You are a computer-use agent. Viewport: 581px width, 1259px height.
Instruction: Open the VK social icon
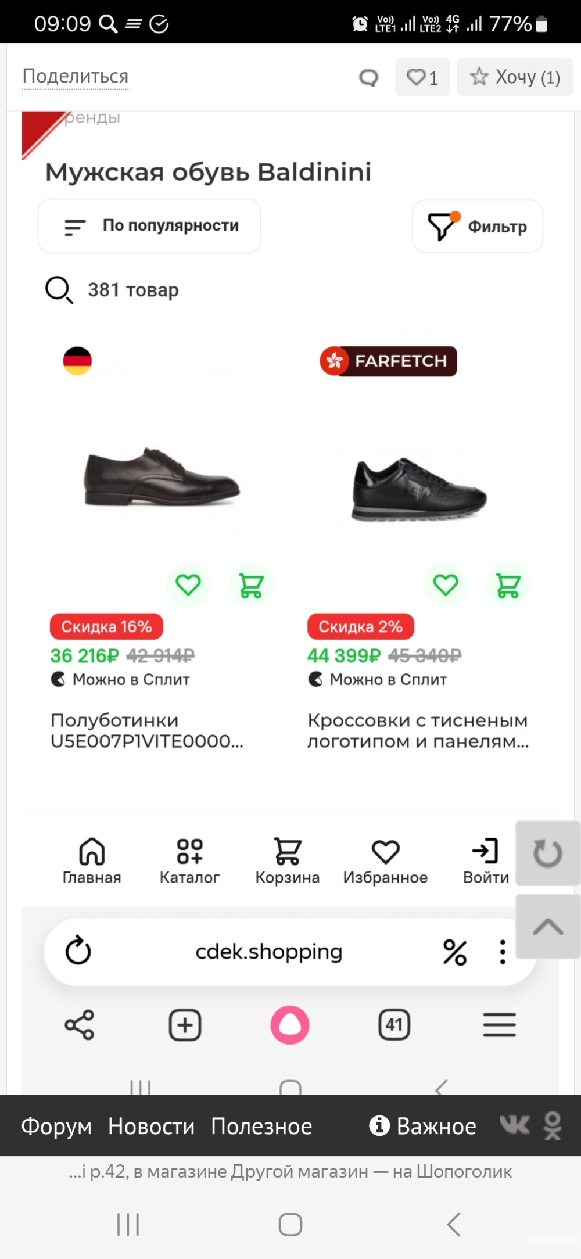tap(515, 1125)
